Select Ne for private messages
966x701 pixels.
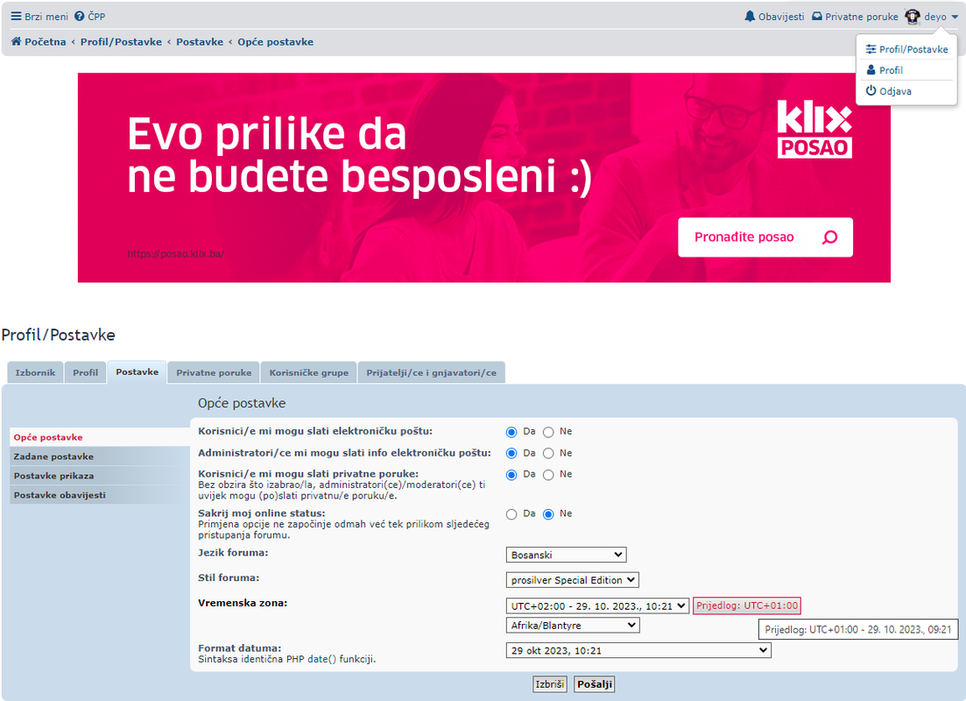[x=548, y=475]
